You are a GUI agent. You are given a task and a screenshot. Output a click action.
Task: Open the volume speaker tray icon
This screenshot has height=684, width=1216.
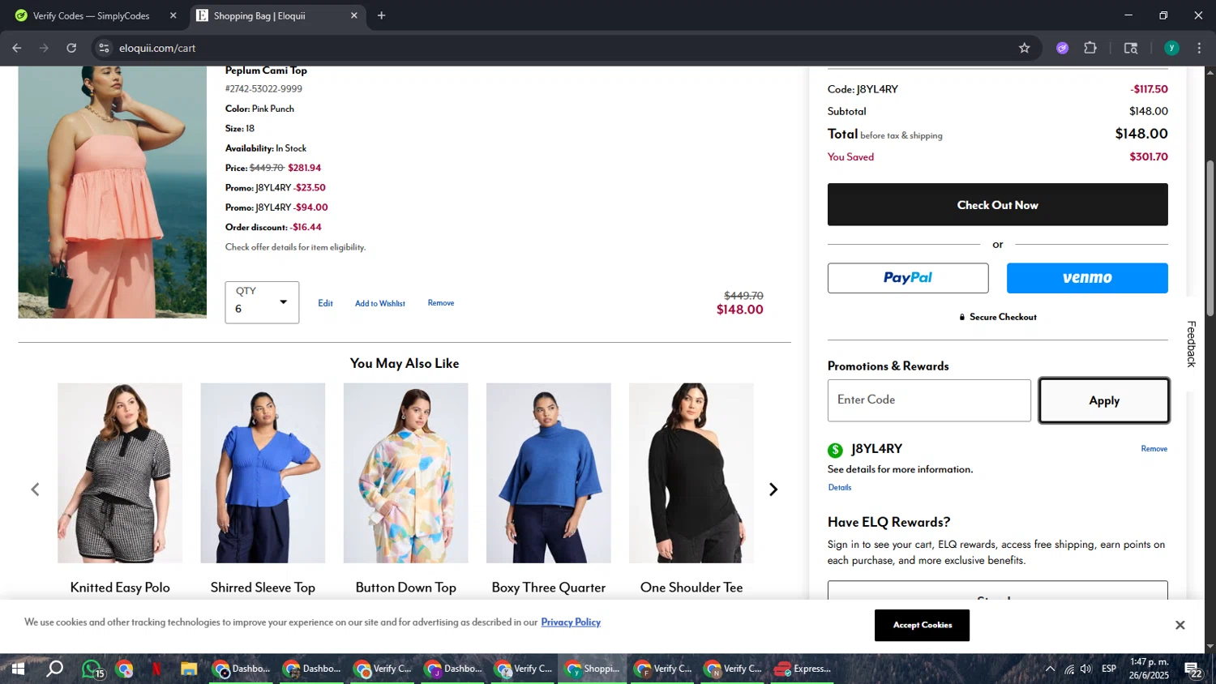click(1086, 669)
